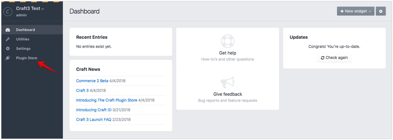Screen dimensions: 393x140
Task: Click the Get help lifebuoy icon
Action: (x=228, y=41)
